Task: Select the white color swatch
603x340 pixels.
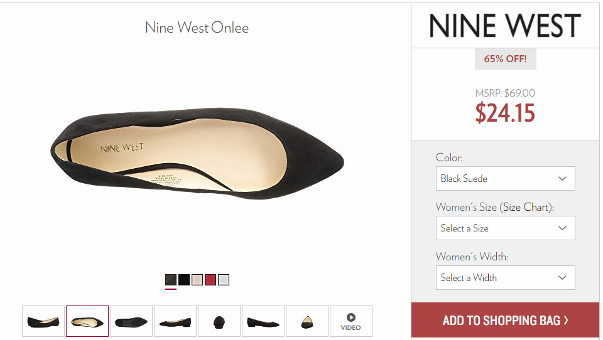Action: click(224, 280)
